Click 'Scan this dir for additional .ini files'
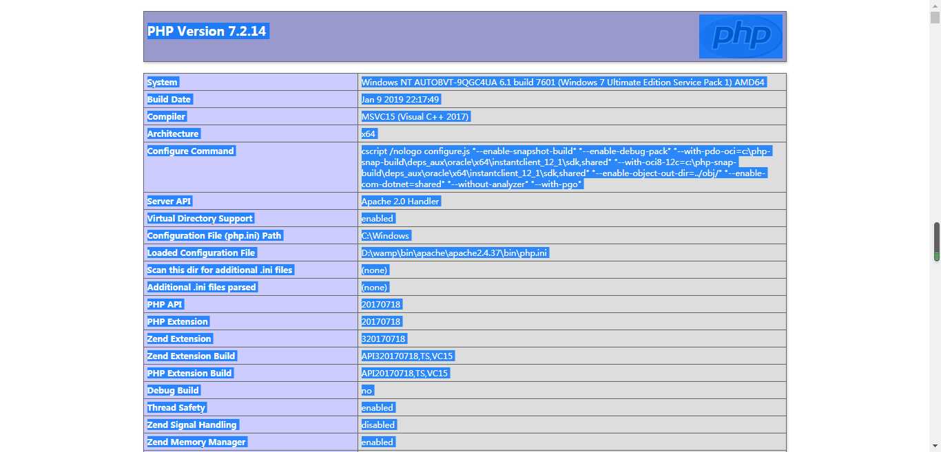Screen dimensions: 941x452 (x=220, y=270)
